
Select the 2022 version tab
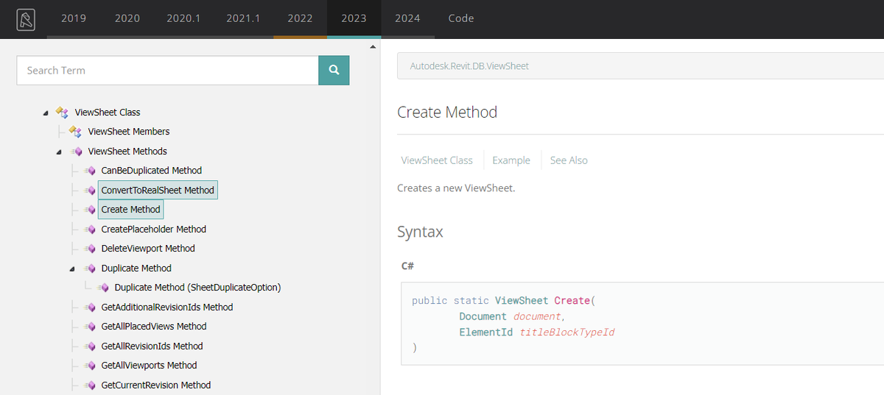pos(300,18)
